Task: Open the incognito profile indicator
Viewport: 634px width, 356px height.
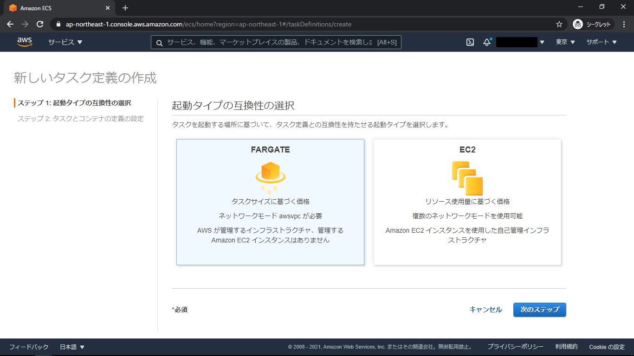Action: pos(593,24)
